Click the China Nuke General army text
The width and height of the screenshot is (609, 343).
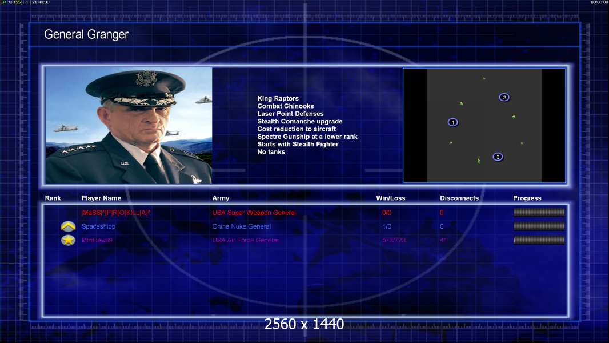[x=242, y=226]
